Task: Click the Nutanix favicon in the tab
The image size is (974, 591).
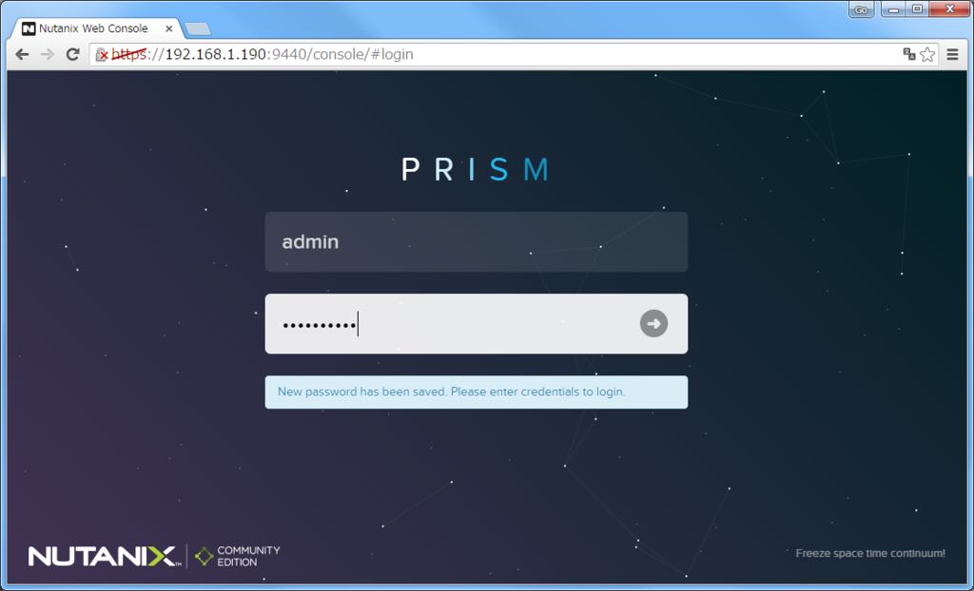Action: pyautogui.click(x=29, y=29)
